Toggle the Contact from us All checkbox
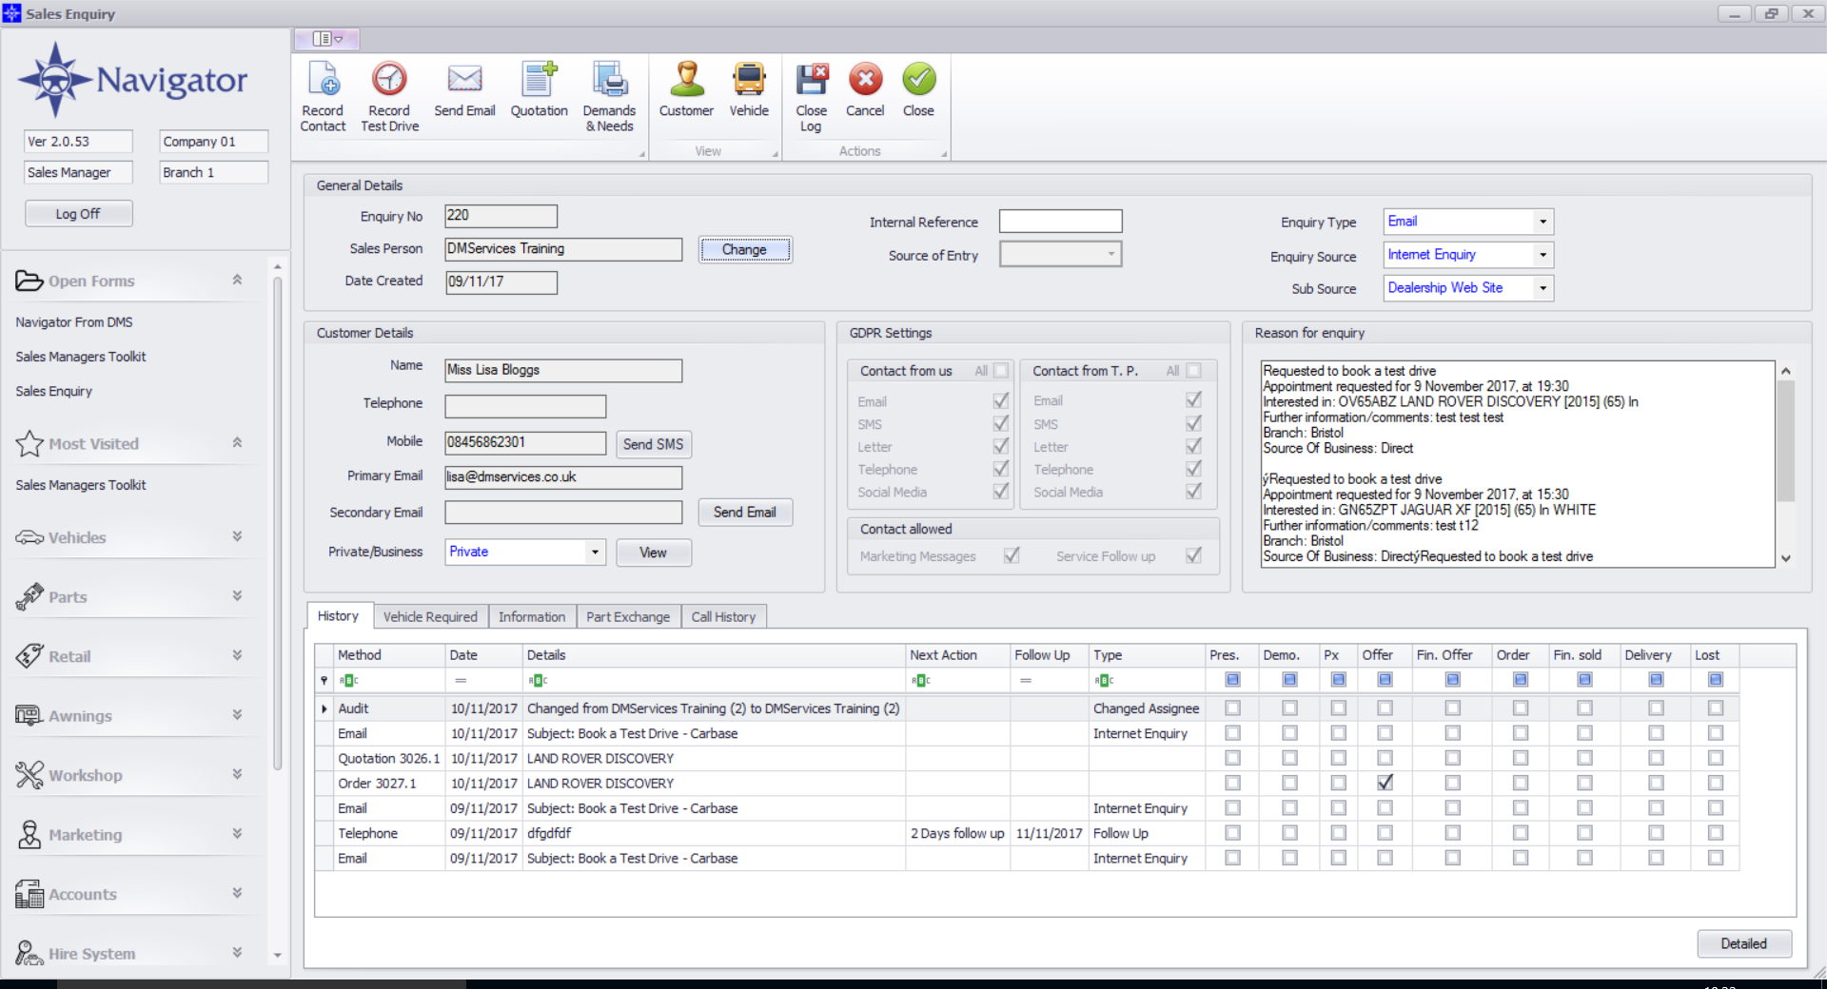The width and height of the screenshot is (1827, 989). coord(1001,371)
